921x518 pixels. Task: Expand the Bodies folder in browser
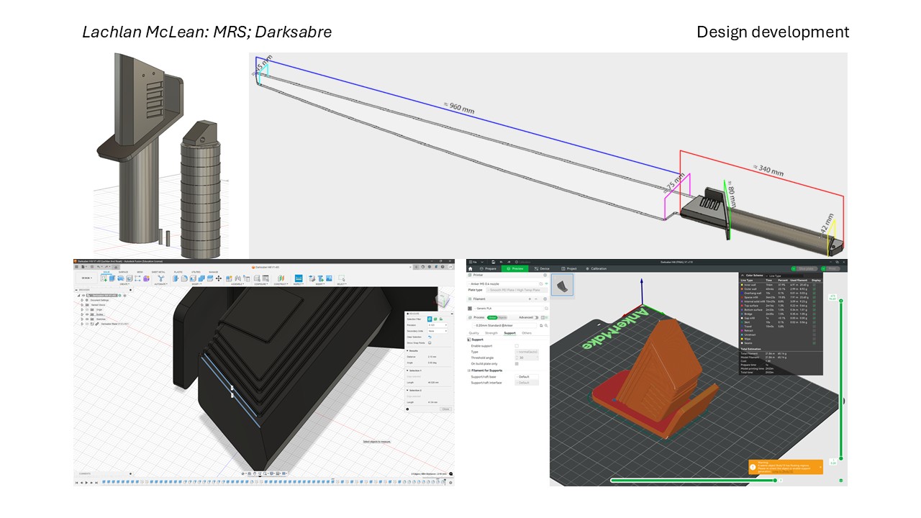(x=82, y=314)
